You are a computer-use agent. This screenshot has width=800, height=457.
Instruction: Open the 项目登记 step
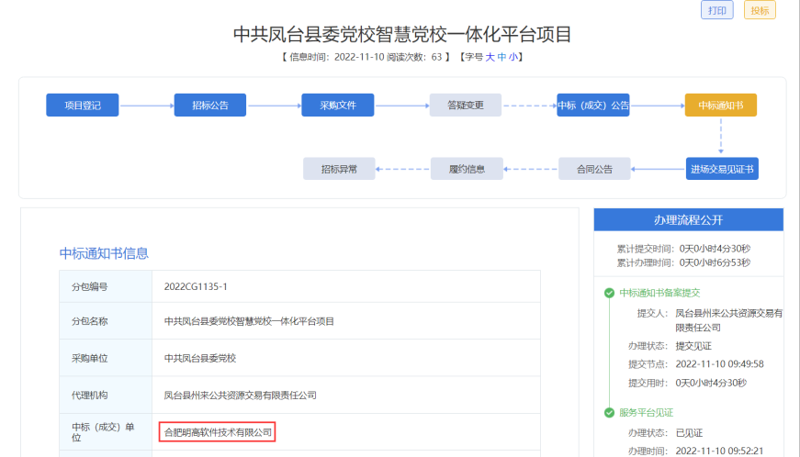tap(82, 105)
